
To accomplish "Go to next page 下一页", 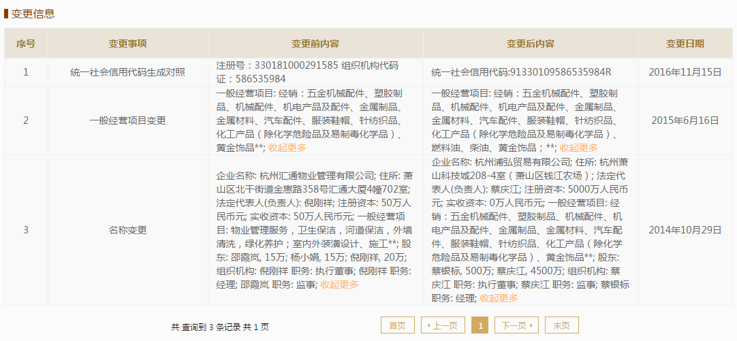I will click(516, 325).
